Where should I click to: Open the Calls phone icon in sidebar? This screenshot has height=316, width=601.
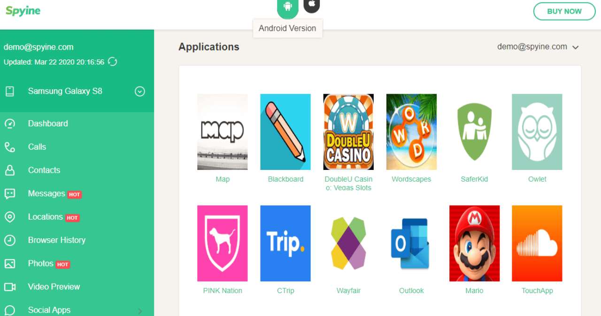click(x=9, y=147)
